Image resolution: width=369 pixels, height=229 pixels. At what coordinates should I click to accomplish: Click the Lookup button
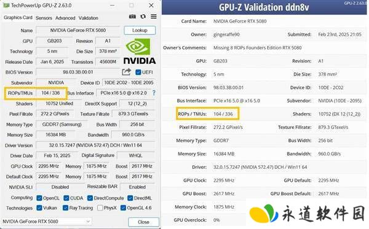[x=140, y=30]
